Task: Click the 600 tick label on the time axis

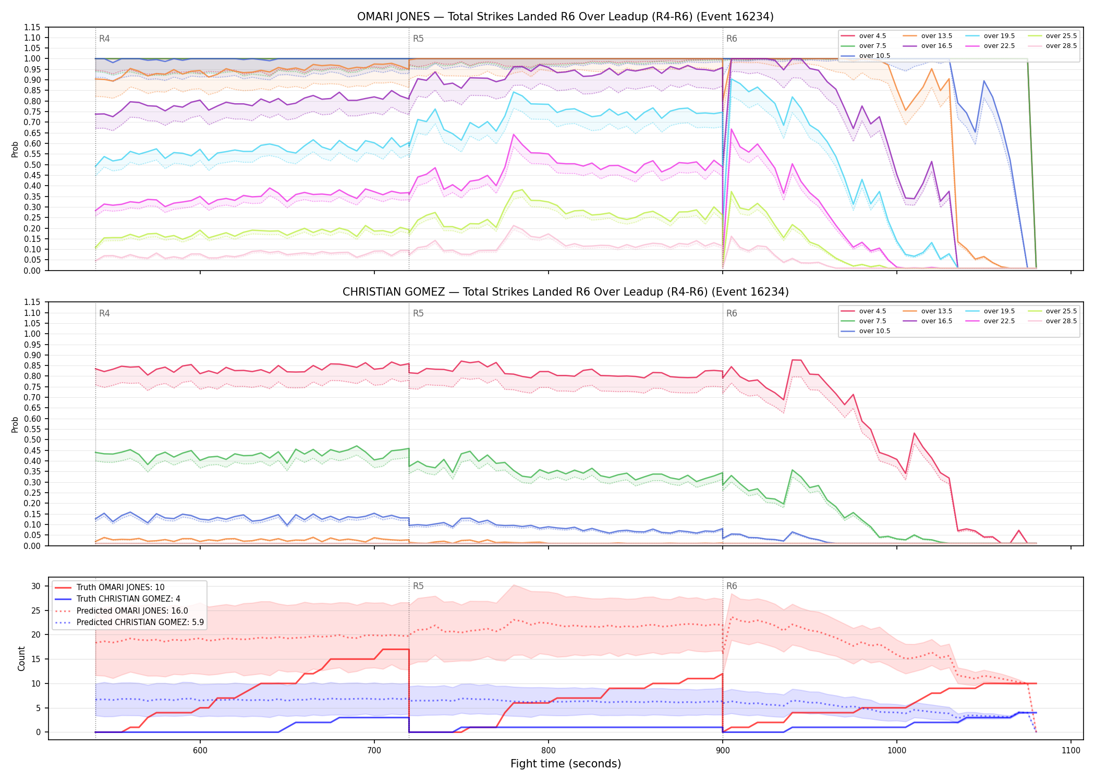Action: pyautogui.click(x=200, y=750)
